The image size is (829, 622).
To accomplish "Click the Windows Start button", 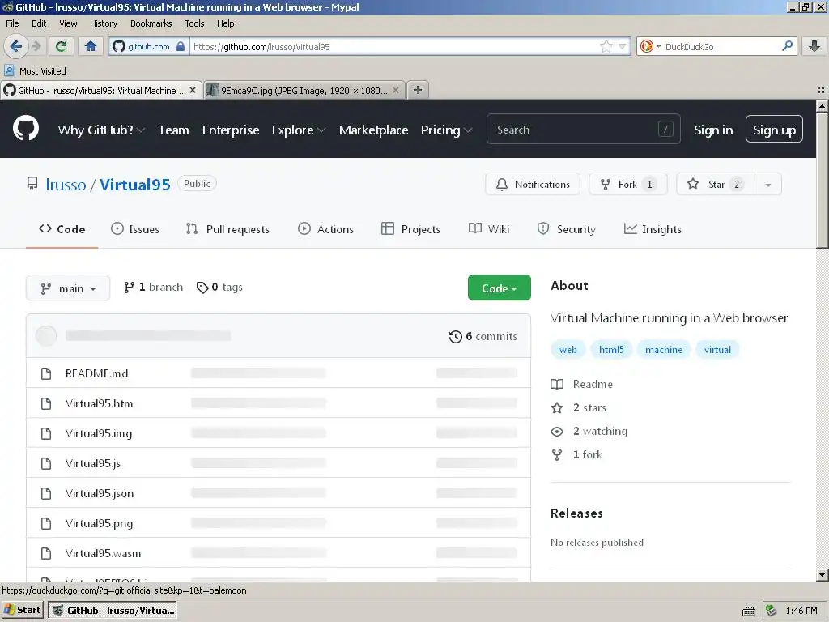I will (x=22, y=611).
